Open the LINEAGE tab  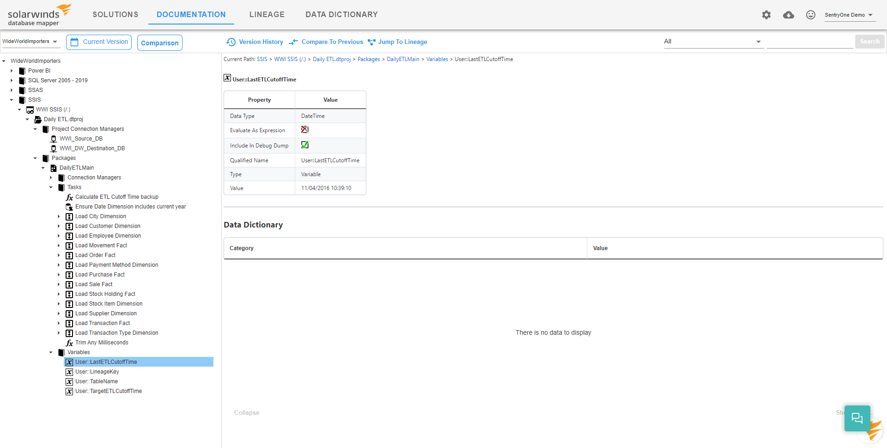[x=267, y=14]
